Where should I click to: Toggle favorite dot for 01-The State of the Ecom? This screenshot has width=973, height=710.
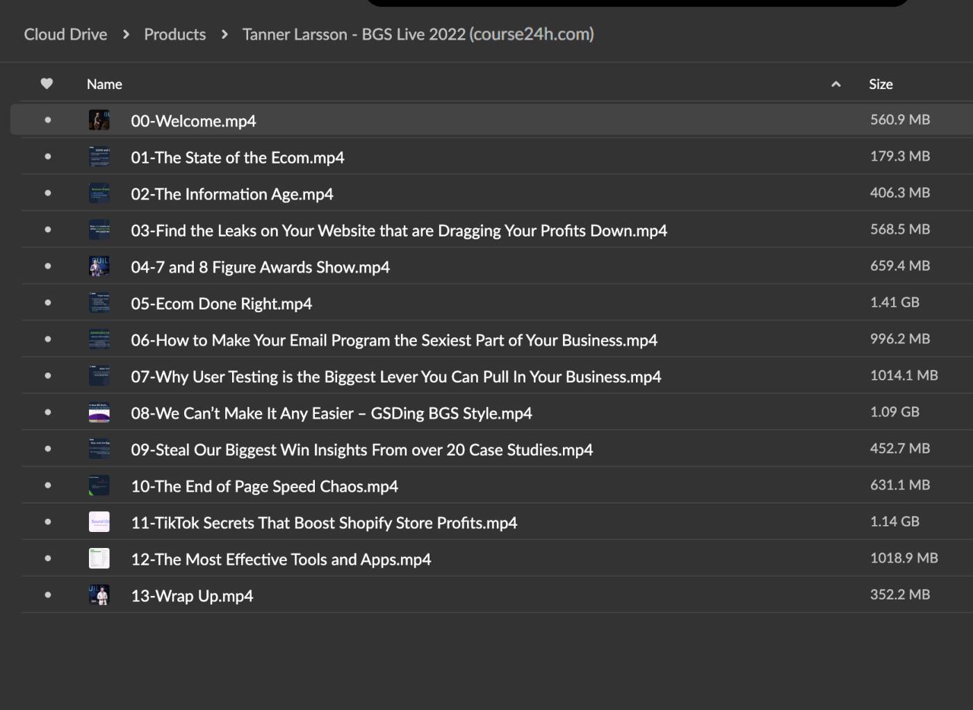(48, 156)
